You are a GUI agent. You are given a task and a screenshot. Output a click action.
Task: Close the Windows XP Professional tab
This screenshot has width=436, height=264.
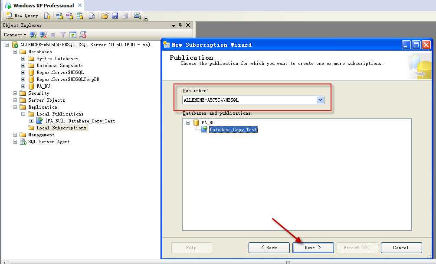[x=80, y=5]
